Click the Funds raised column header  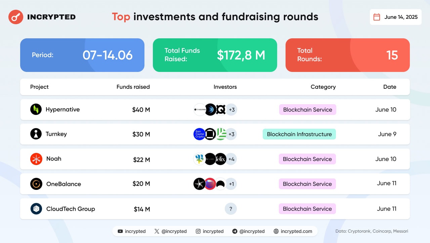[133, 87]
